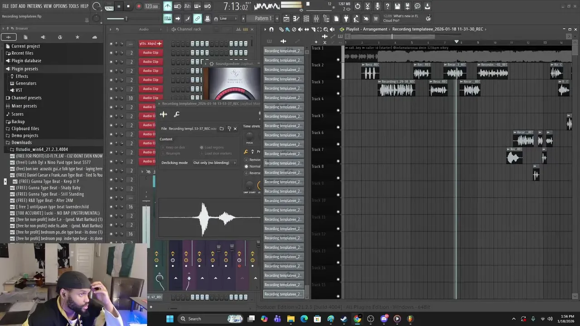Select the Generators browser entry
This screenshot has height=326, width=580.
[x=26, y=83]
